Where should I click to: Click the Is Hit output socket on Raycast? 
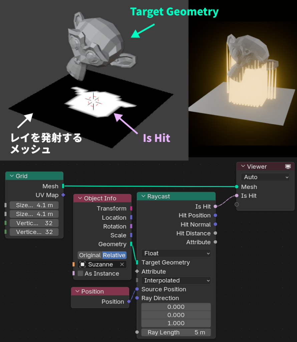click(215, 207)
